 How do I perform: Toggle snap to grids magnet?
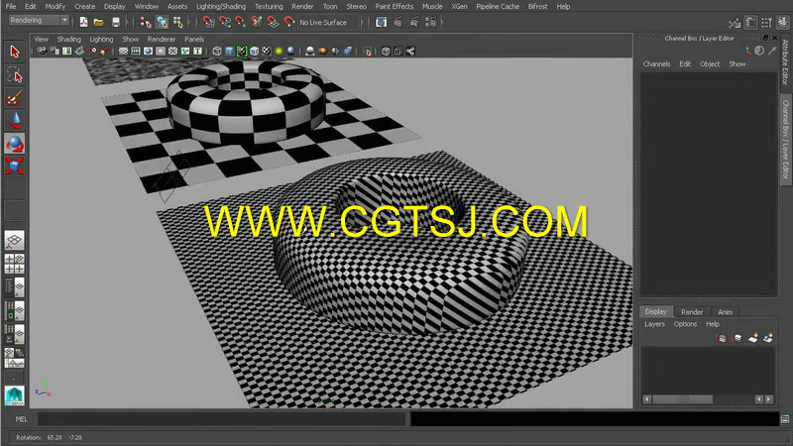click(208, 22)
